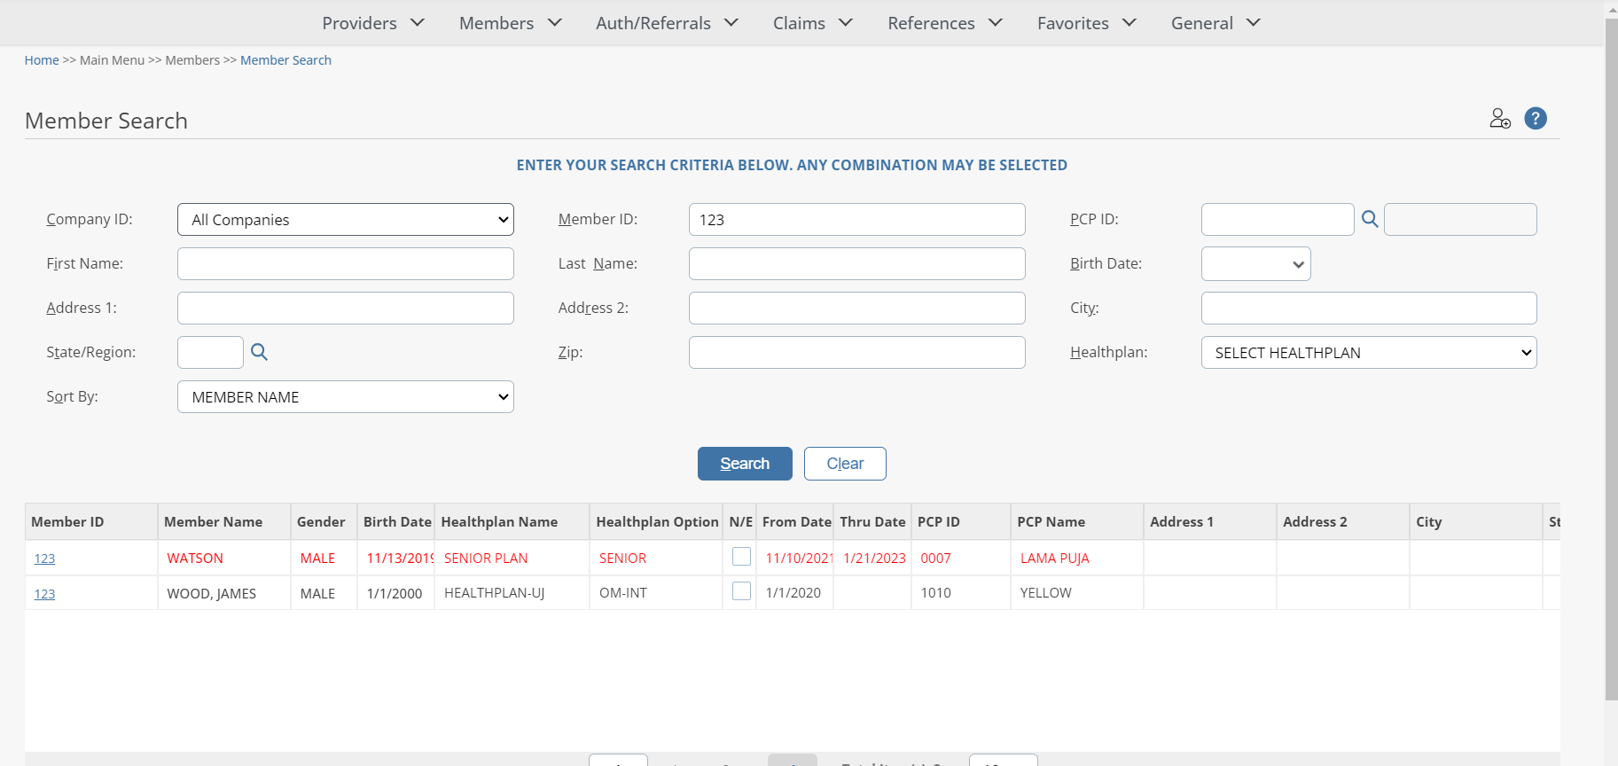Open the blue help question mark icon
Image resolution: width=1618 pixels, height=766 pixels.
1536,119
